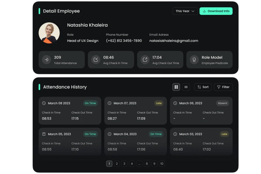Viewport: 261px width, 174px height.
Task: Click the Late badge on March 07, 2023
Action: coord(159,103)
